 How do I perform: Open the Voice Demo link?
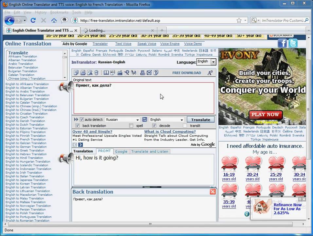click(x=193, y=44)
